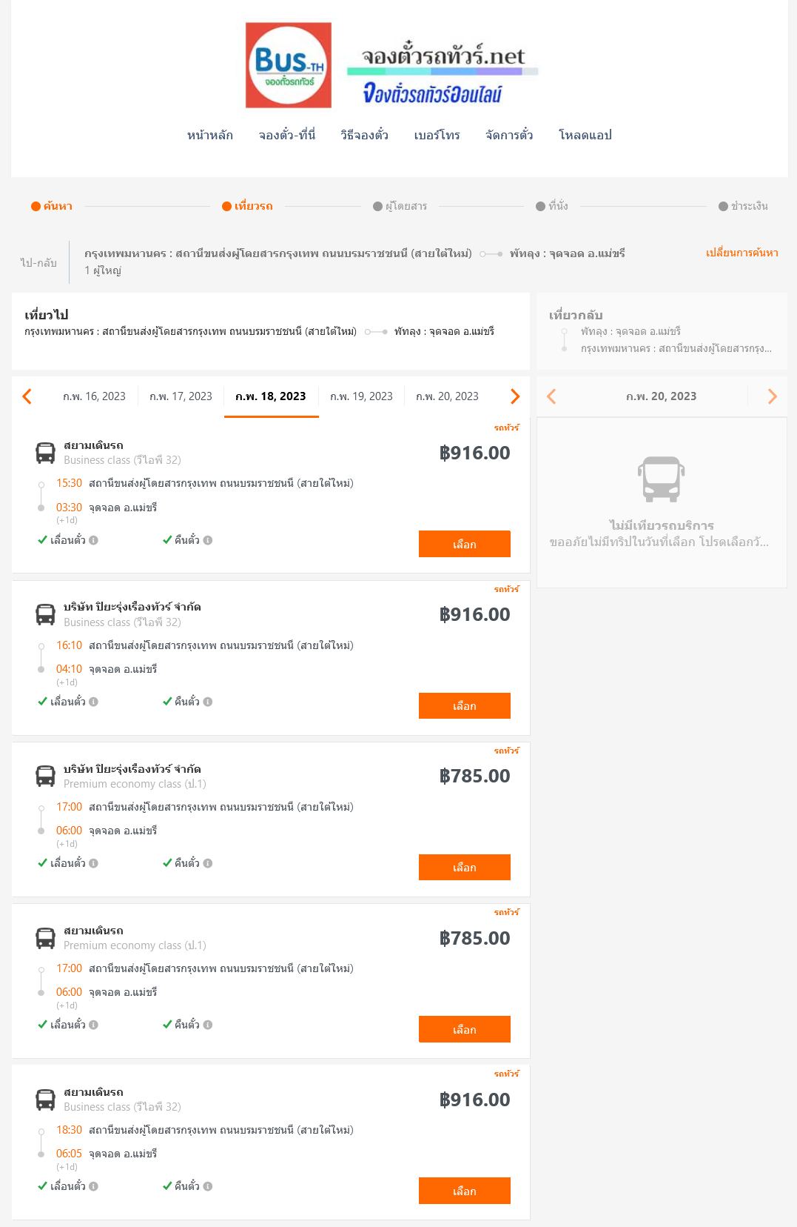Click the Bus-TH logo icon

point(289,65)
